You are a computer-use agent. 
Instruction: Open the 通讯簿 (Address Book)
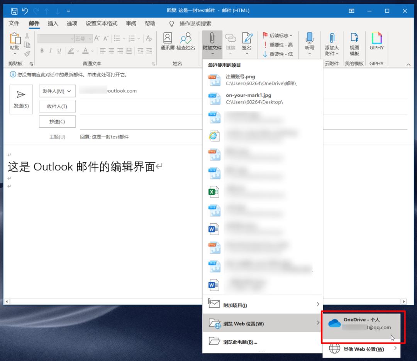[x=167, y=43]
